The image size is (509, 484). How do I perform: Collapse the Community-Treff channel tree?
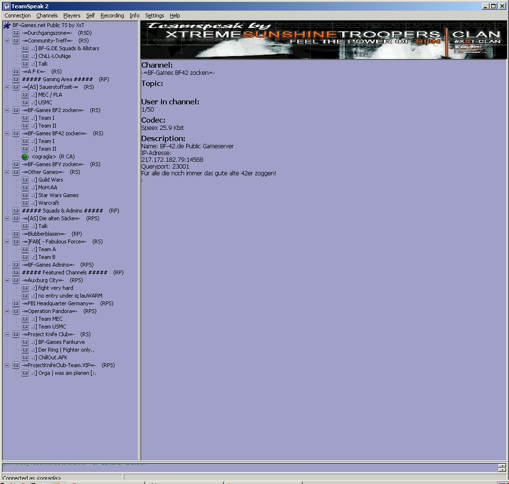7,41
